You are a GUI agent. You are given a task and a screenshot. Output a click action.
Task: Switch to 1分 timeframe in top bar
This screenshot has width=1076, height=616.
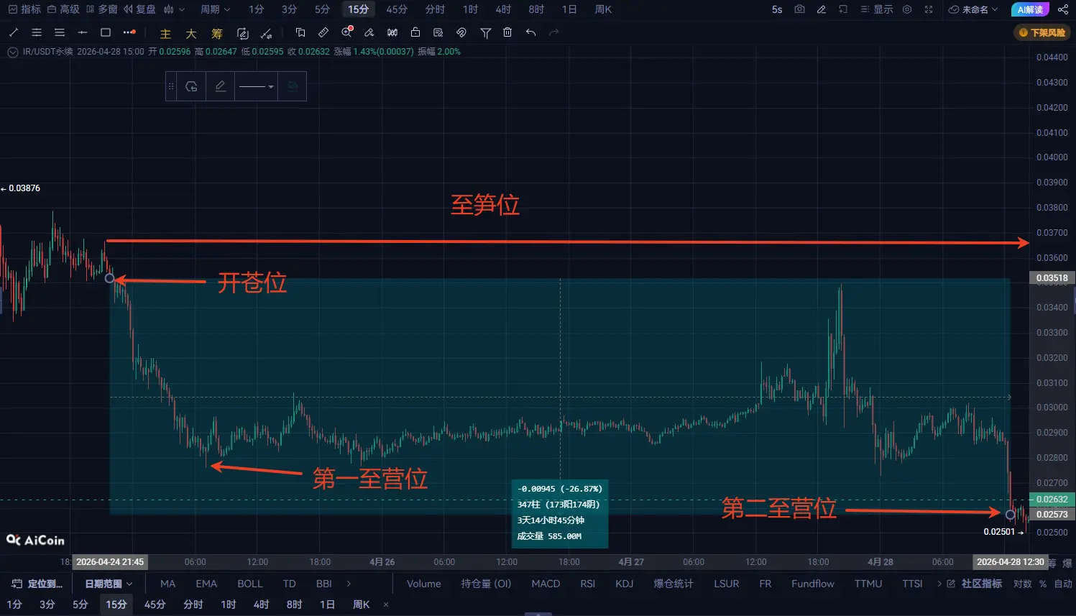click(x=257, y=9)
